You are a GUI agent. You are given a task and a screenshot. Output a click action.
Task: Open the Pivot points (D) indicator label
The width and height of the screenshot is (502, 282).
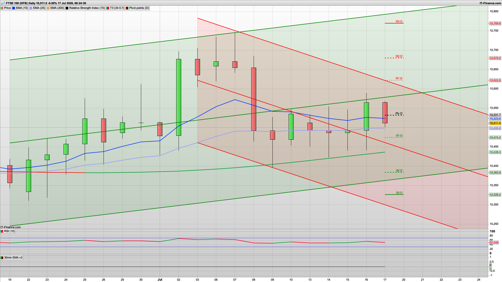pyautogui.click(x=139, y=8)
